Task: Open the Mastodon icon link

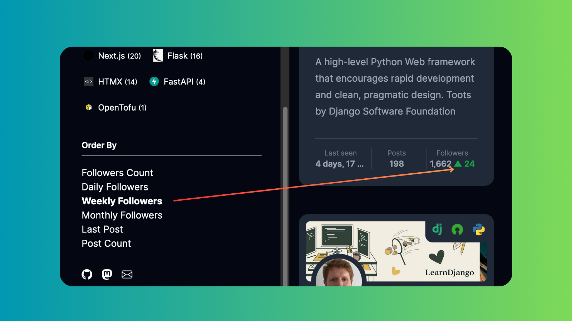Action: [107, 274]
